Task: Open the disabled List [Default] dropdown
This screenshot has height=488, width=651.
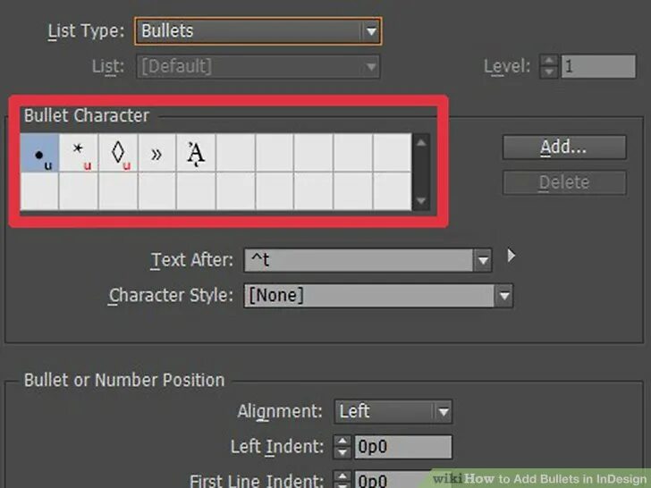Action: coord(258,66)
